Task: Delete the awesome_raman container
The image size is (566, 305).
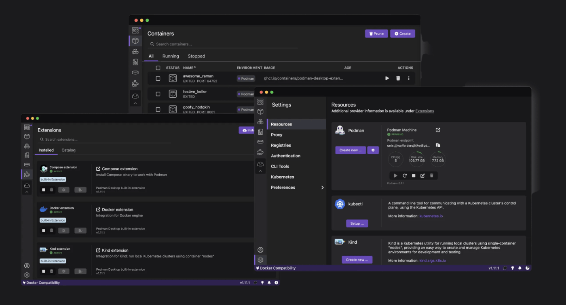Action: tap(398, 78)
